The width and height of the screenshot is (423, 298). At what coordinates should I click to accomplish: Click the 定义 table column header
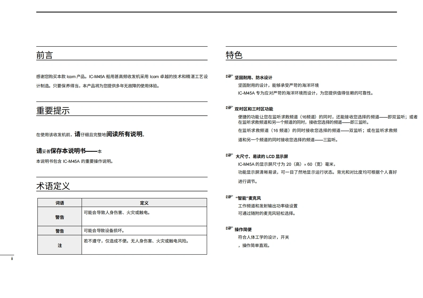144,203
